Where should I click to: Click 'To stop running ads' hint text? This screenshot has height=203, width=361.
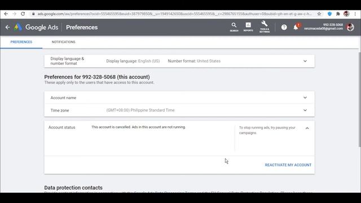point(267,130)
